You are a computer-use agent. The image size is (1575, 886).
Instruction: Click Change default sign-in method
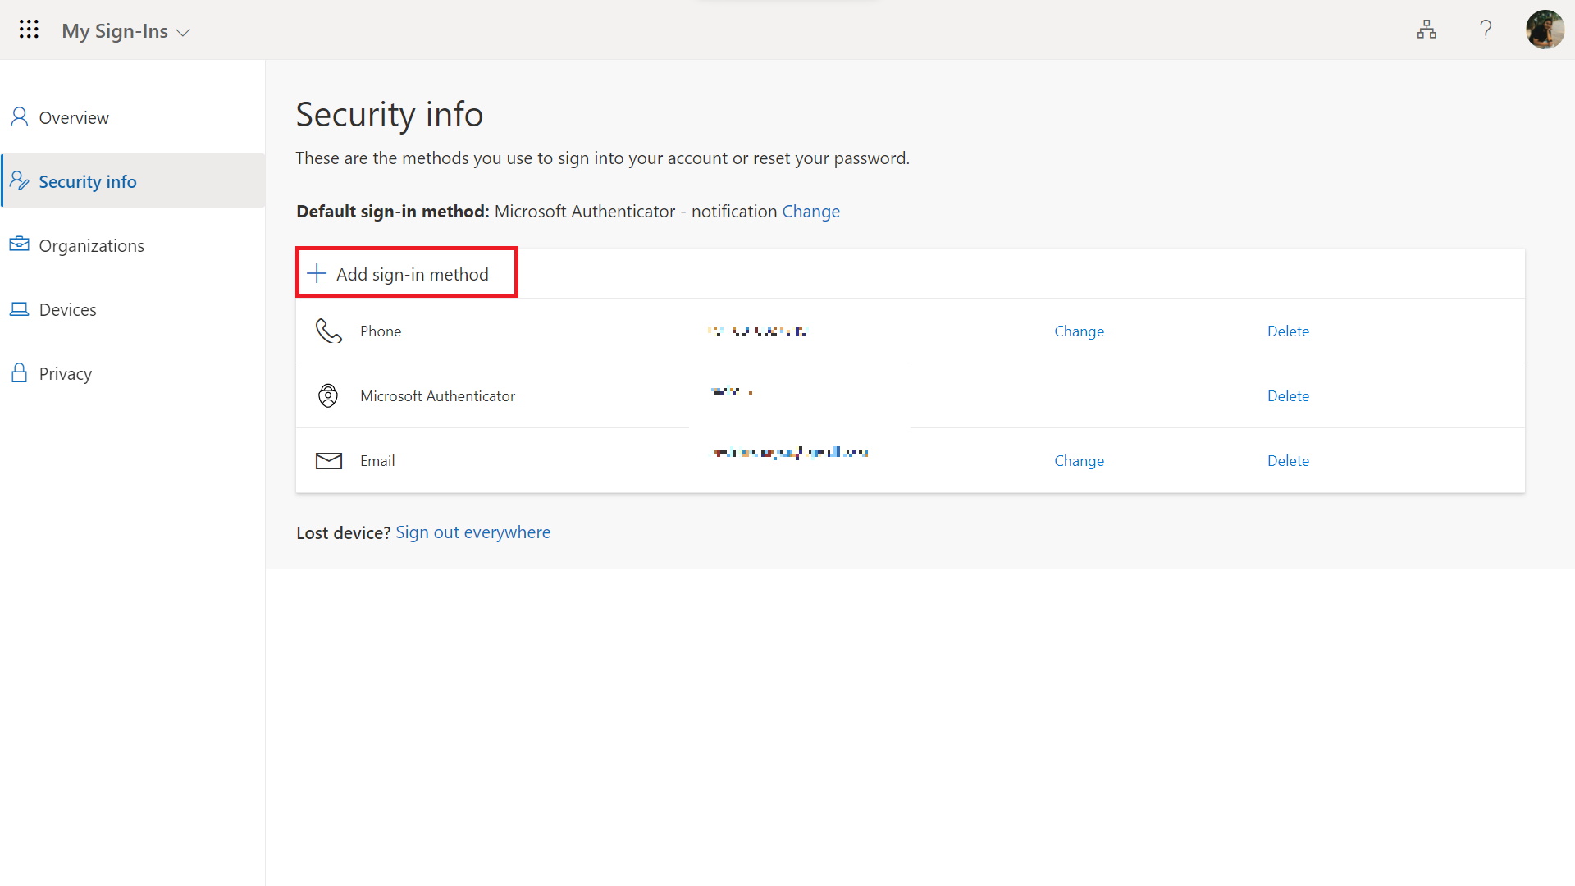[x=810, y=211]
